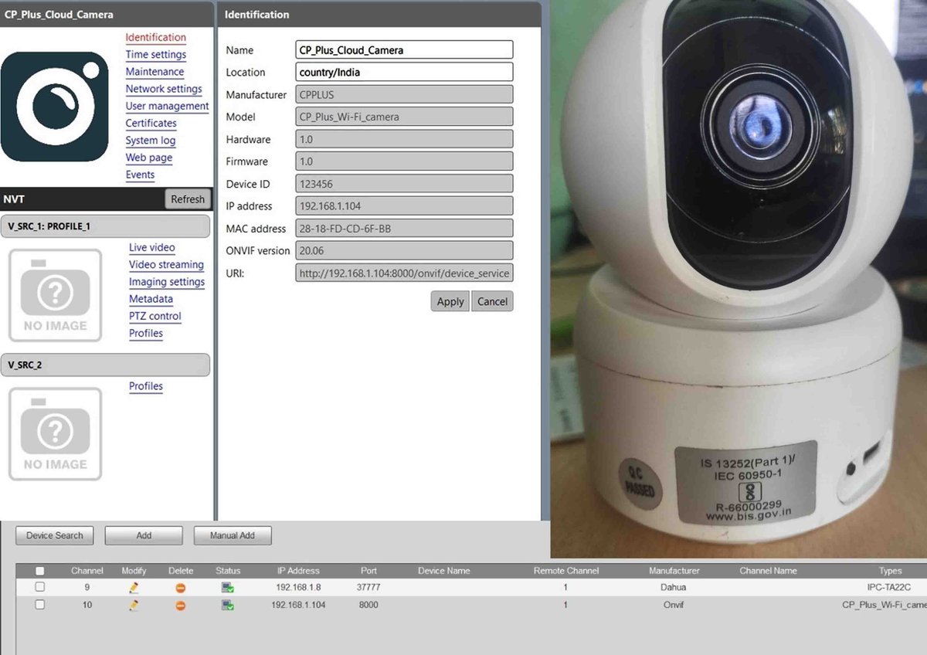The height and width of the screenshot is (655, 927).
Task: Click the Device Name column header
Action: pyautogui.click(x=444, y=571)
